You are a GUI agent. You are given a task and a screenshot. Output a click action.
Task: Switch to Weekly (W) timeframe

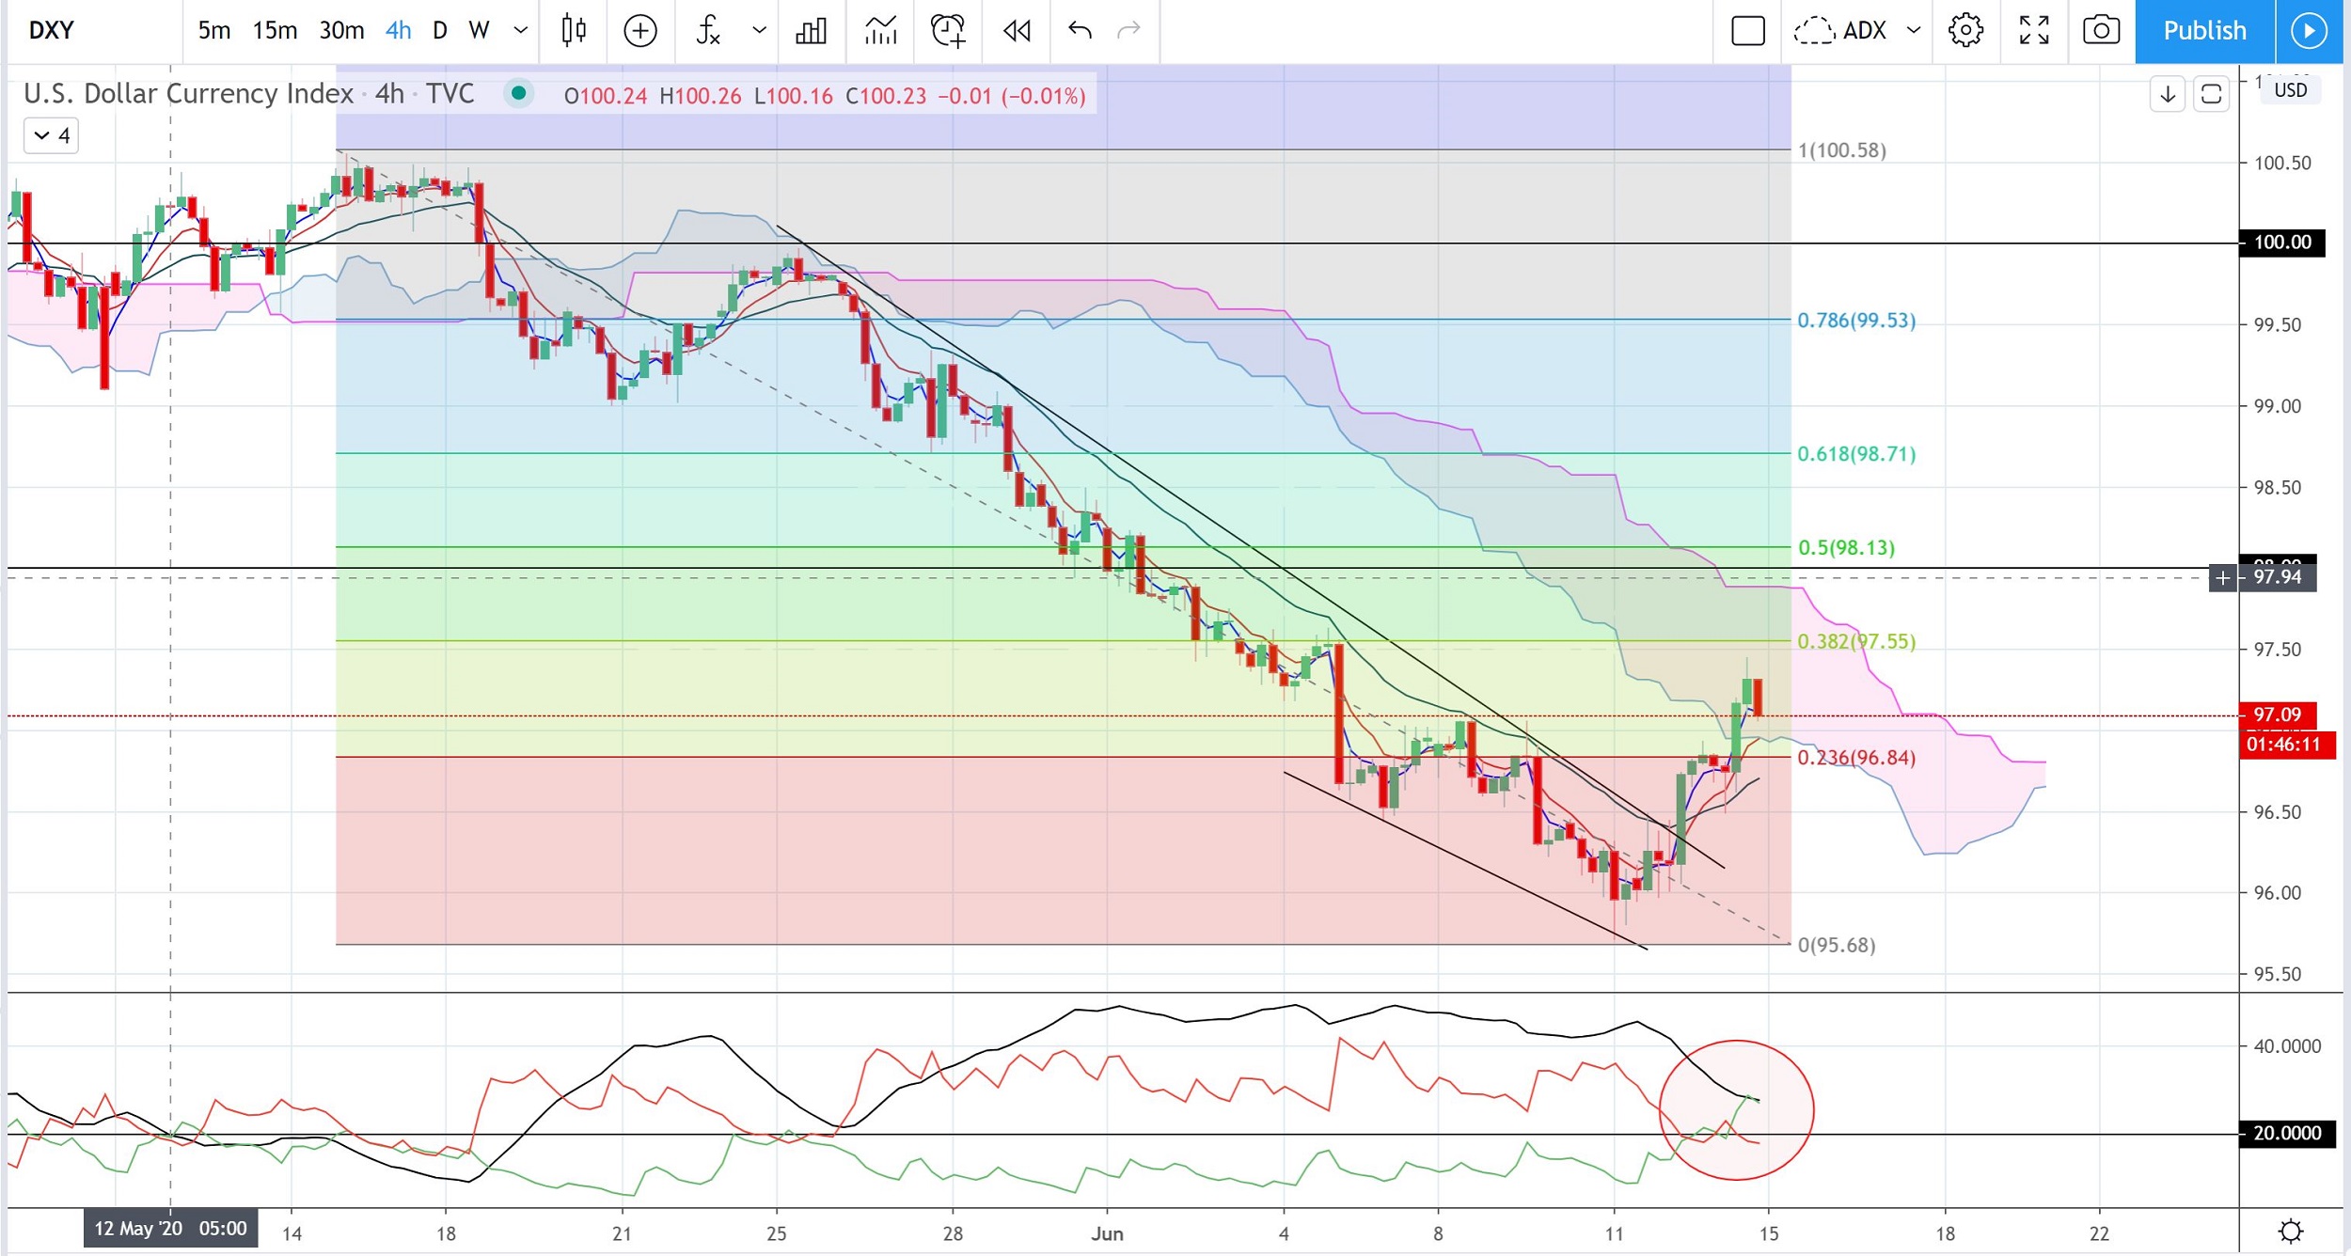(x=479, y=31)
